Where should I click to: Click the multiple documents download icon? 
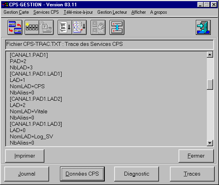click(79, 27)
